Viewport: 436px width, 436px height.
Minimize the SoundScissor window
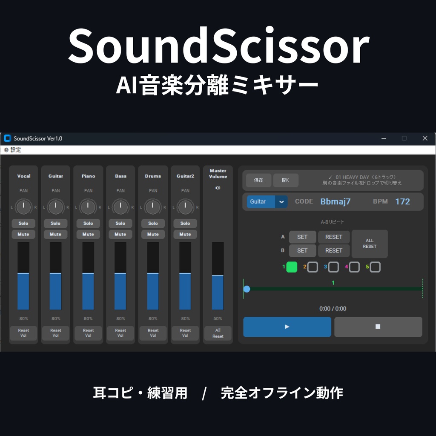coord(384,138)
